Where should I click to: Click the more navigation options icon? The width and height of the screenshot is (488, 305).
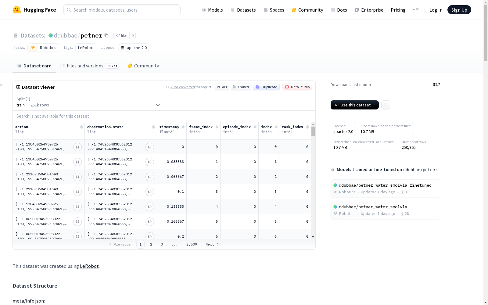click(x=416, y=10)
